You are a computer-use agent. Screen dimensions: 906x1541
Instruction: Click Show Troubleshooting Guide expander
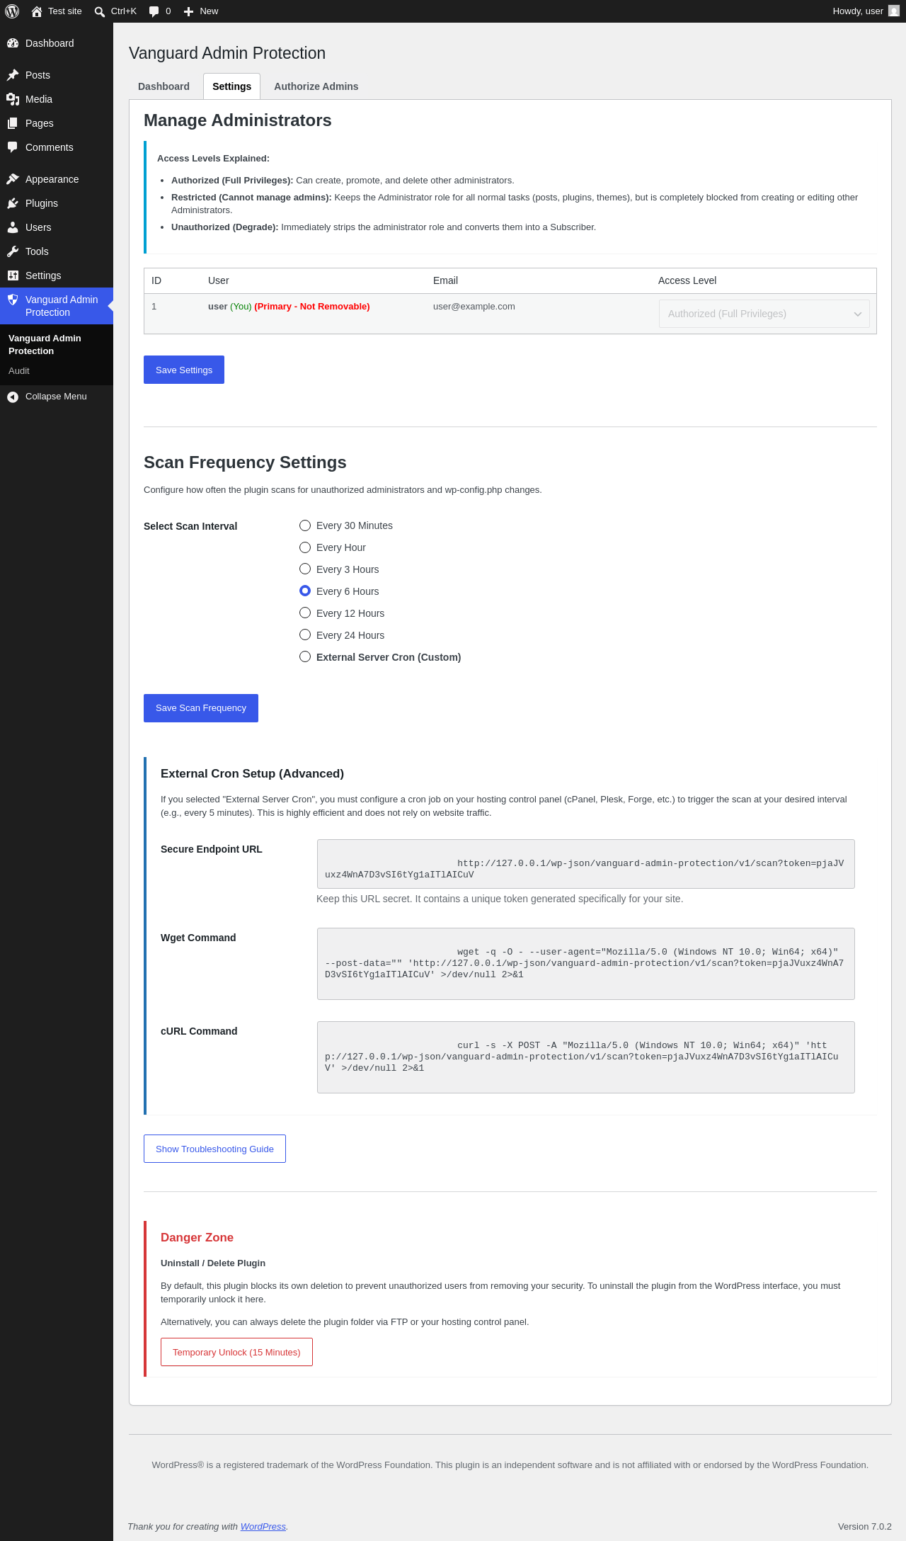pyautogui.click(x=214, y=1149)
